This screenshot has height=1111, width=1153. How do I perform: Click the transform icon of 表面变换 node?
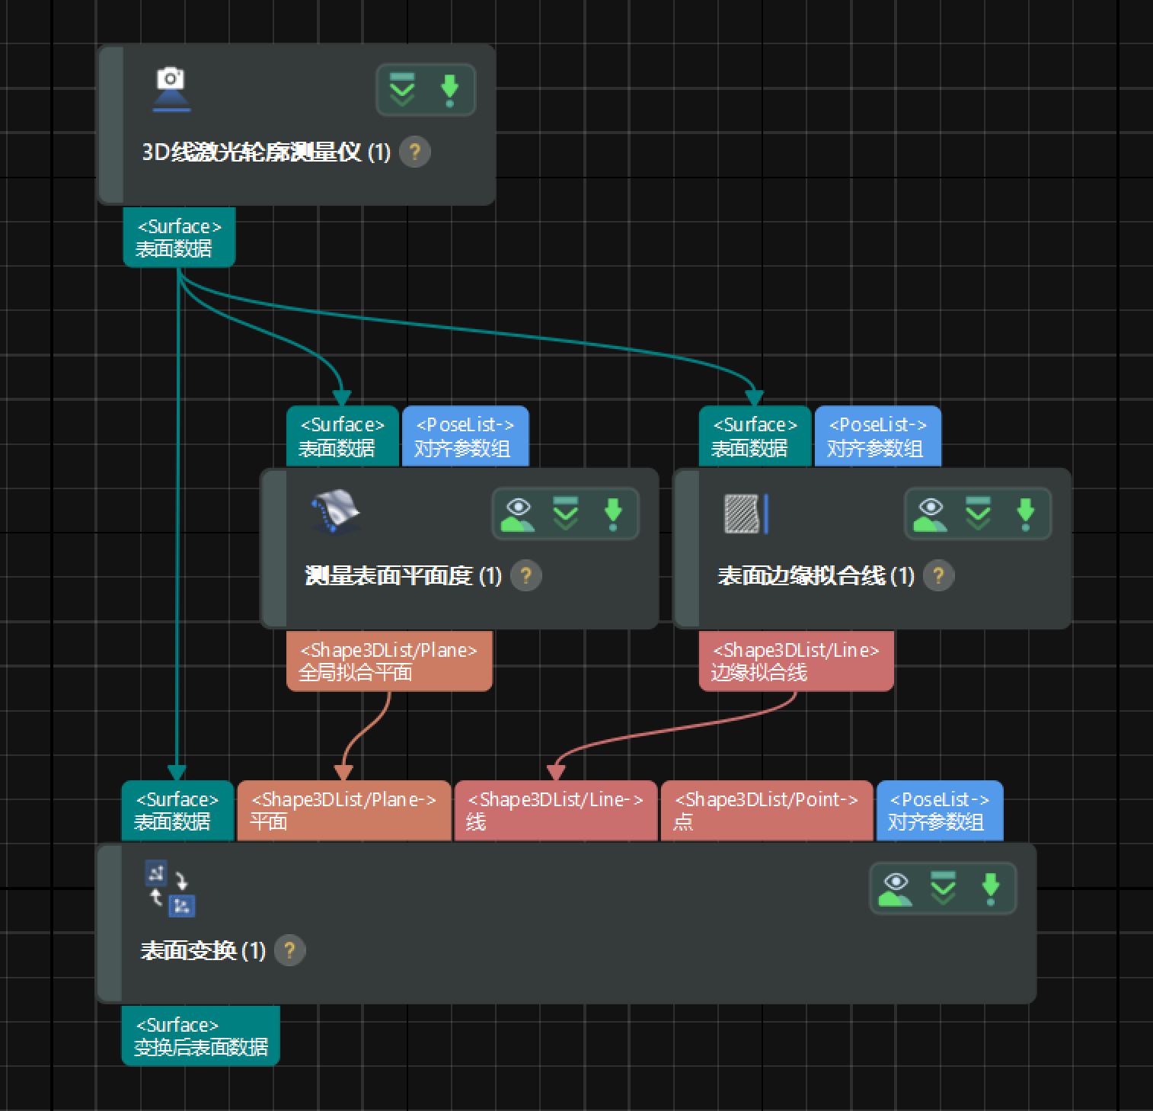click(171, 888)
